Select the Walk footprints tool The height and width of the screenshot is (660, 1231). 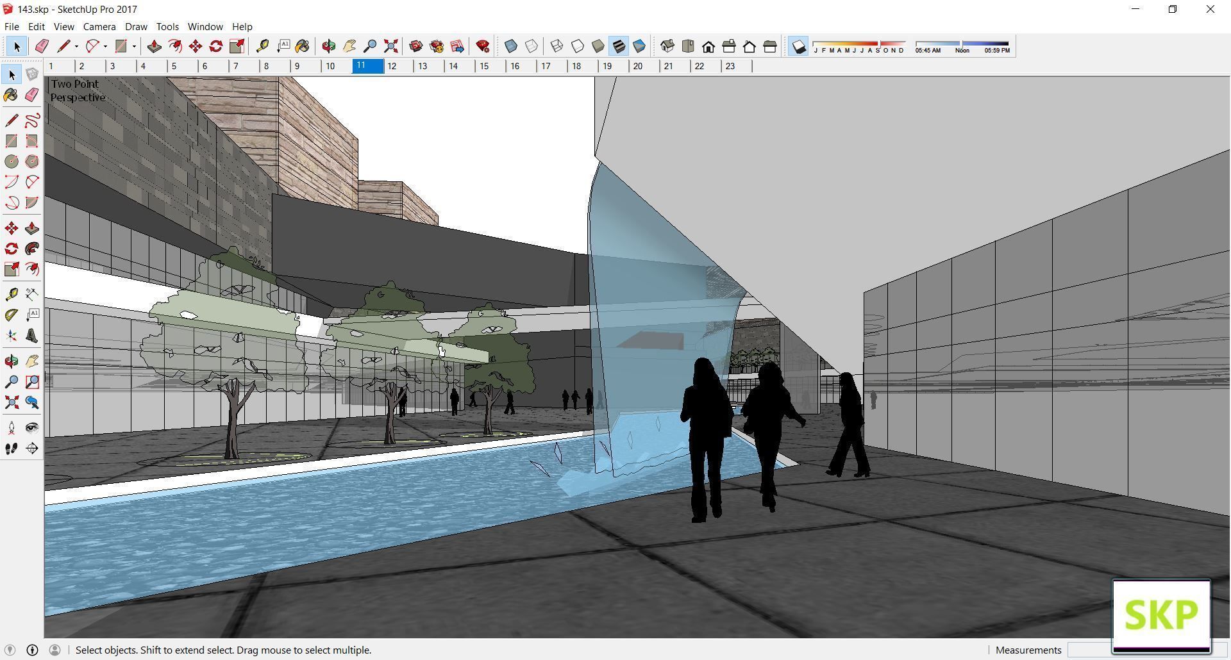12,449
